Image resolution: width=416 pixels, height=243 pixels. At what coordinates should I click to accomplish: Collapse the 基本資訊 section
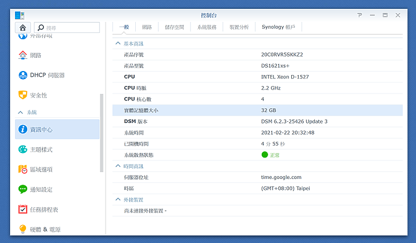(118, 43)
